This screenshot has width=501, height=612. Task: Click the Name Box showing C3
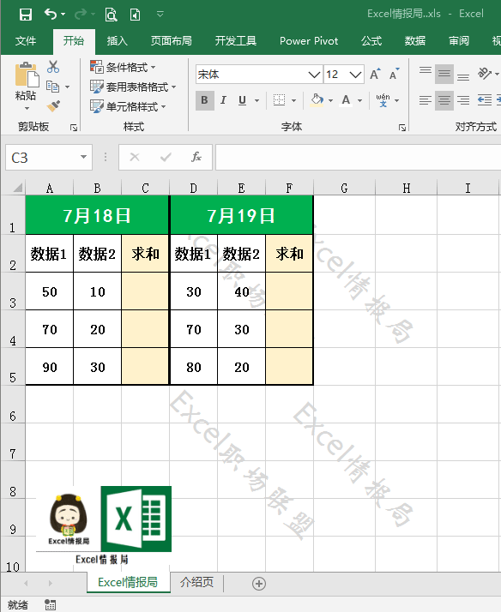[x=41, y=158]
